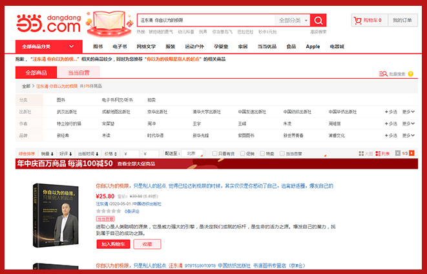The image size is (427, 274).
Task: Check the 只看有货 in-stock checkbox
Action: coord(215,154)
